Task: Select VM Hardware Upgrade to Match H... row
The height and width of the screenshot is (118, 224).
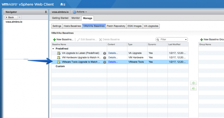Action: tap(120, 57)
